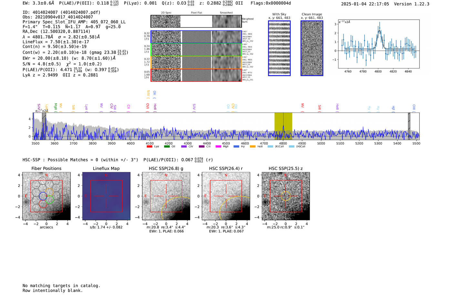Click the orange fiber circle in Fiber Positions

tap(49, 192)
